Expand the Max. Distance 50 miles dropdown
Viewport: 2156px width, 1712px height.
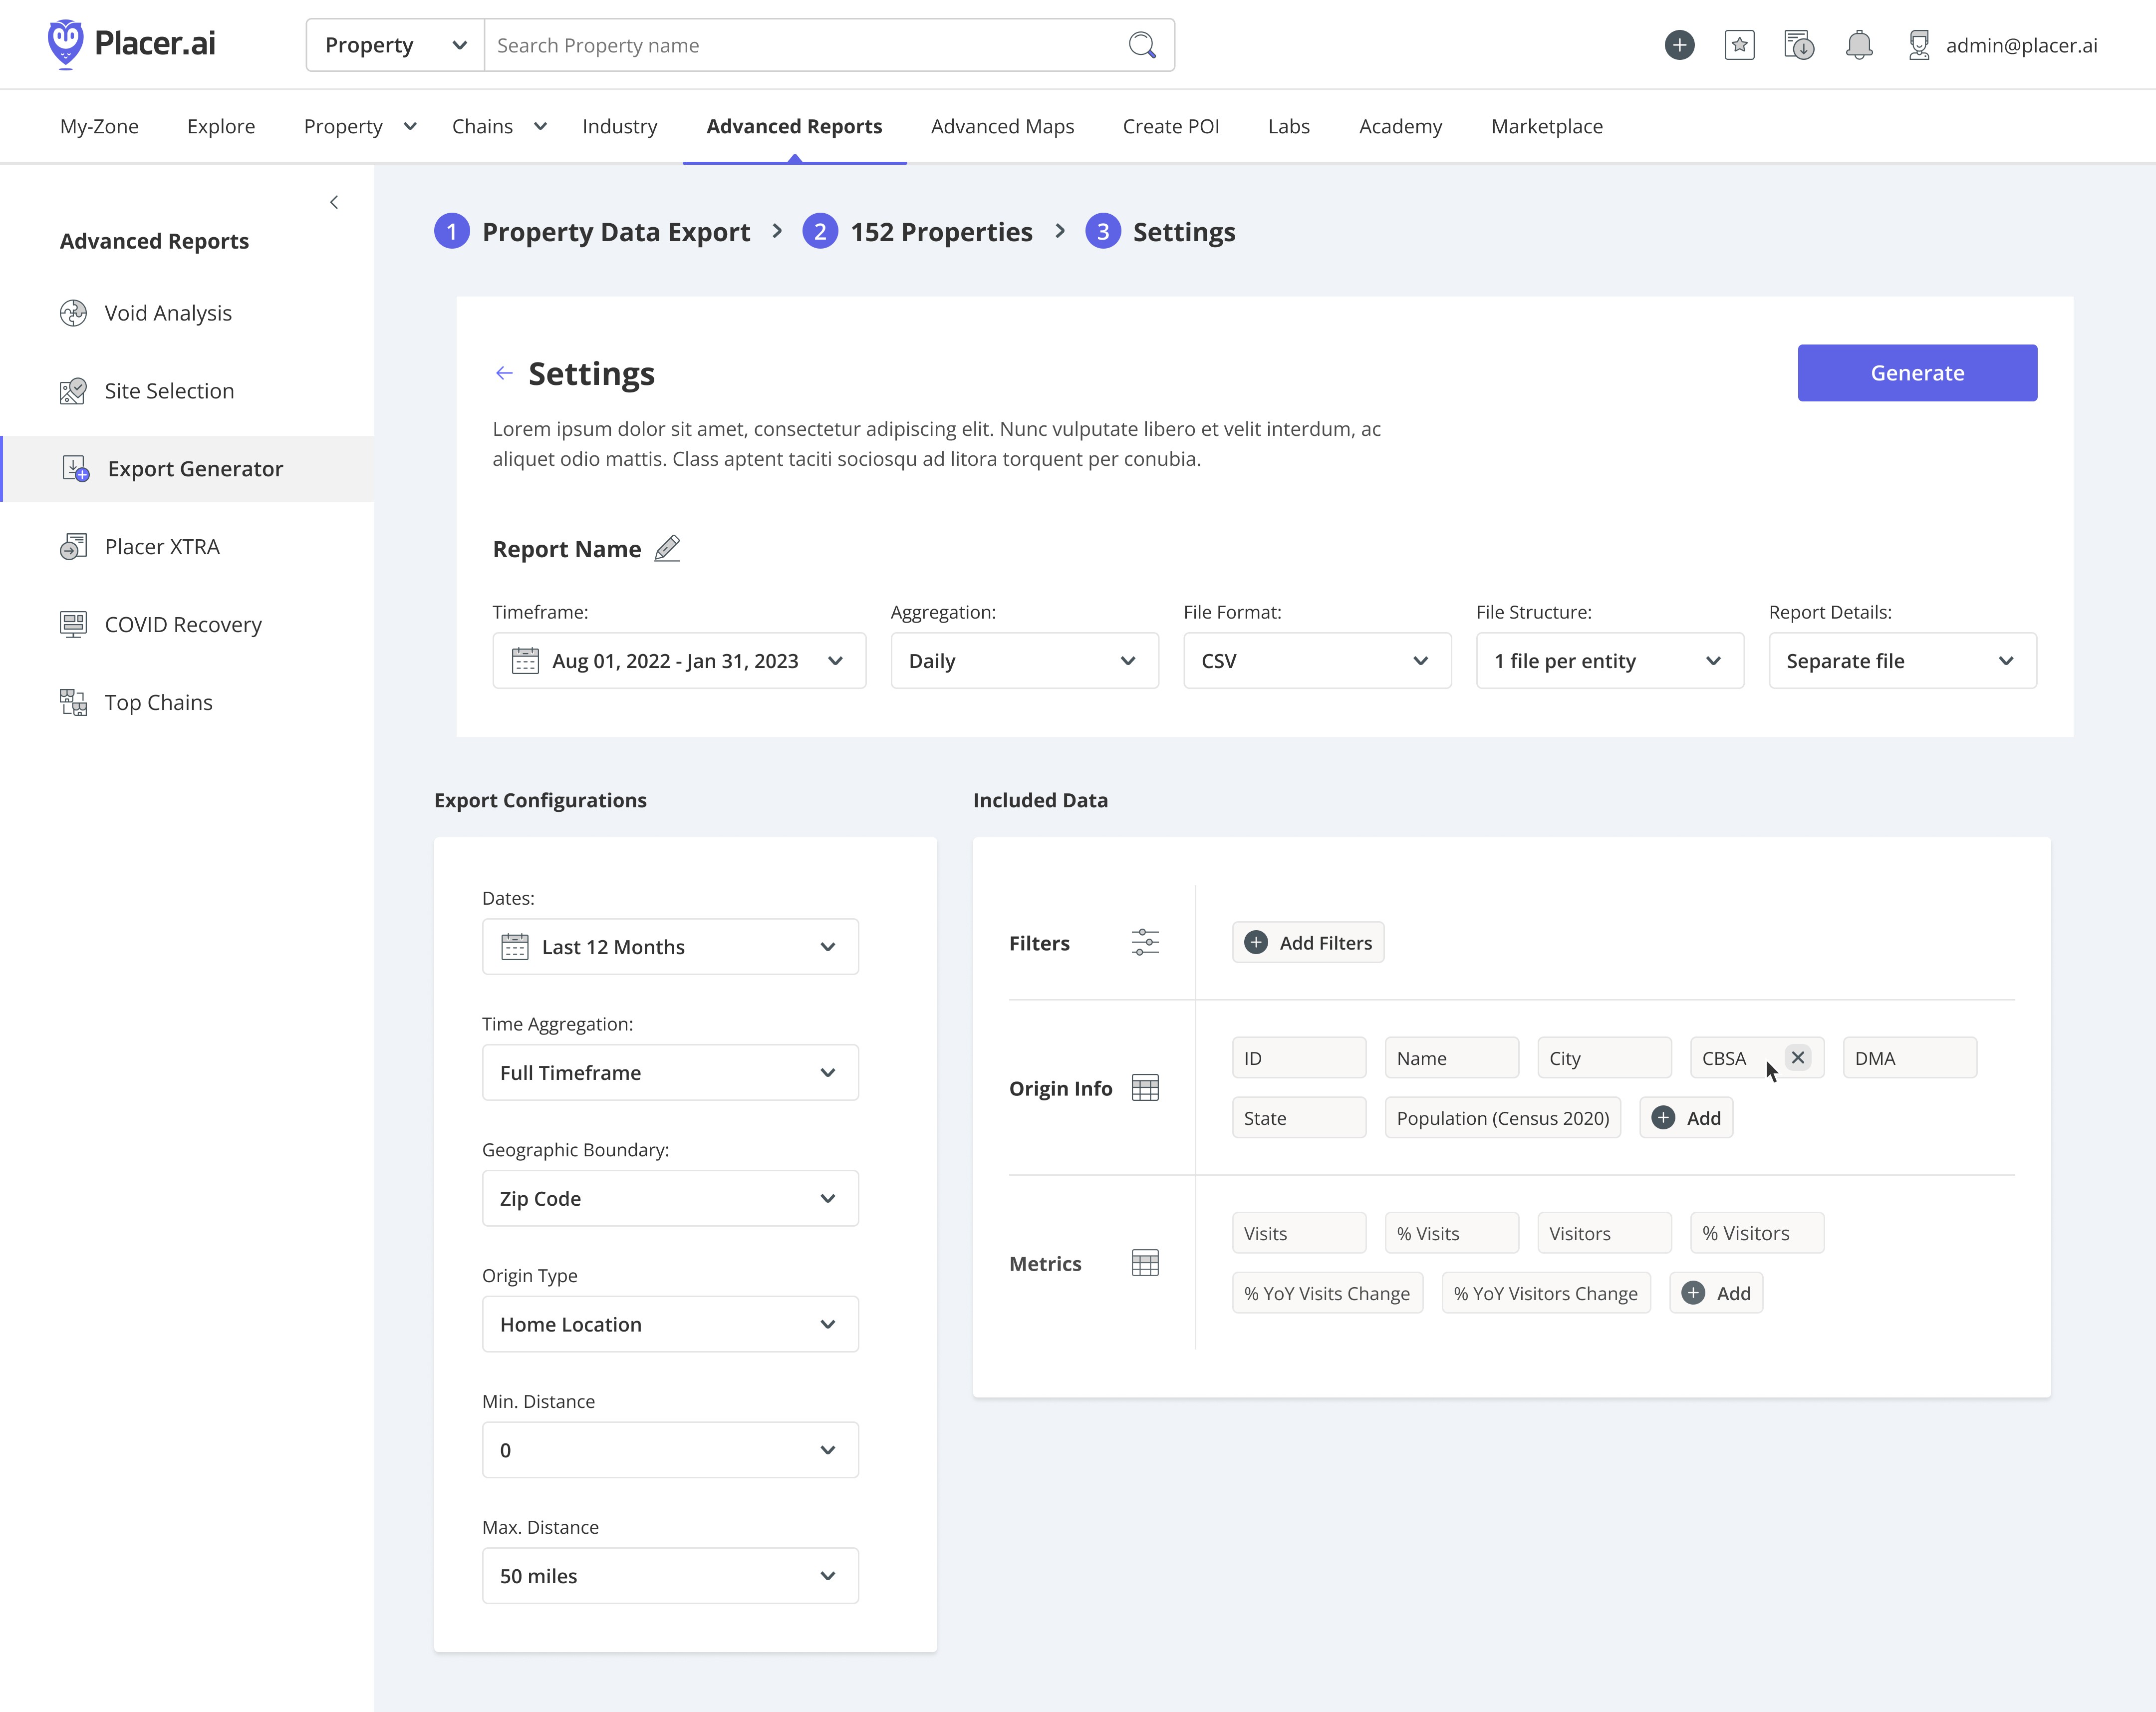pos(670,1575)
